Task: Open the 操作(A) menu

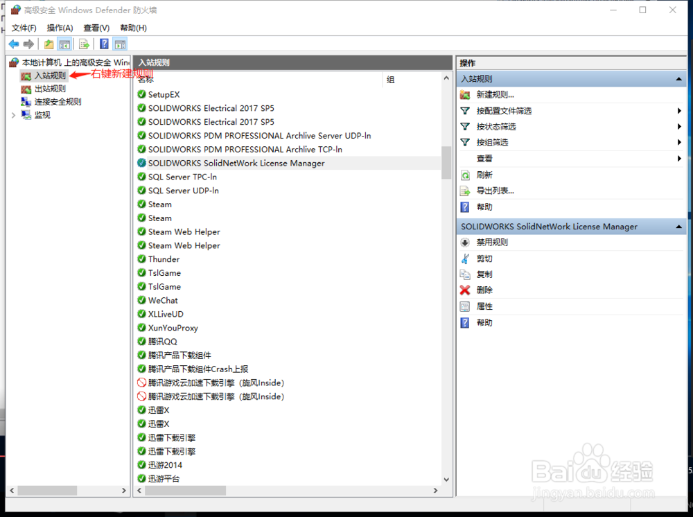Action: [60, 28]
